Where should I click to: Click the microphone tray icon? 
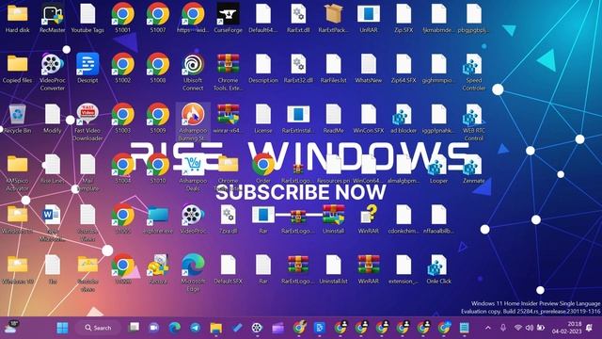(x=503, y=328)
